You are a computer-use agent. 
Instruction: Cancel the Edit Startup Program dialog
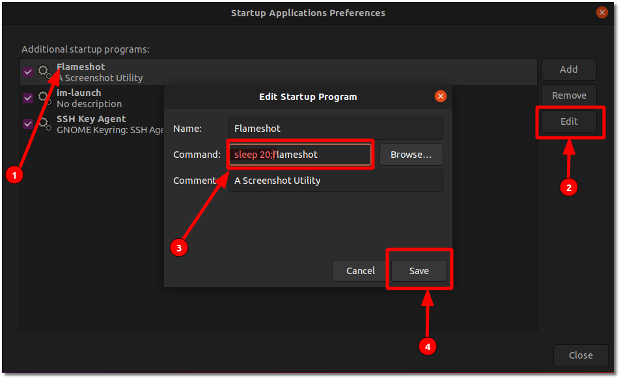tap(361, 271)
